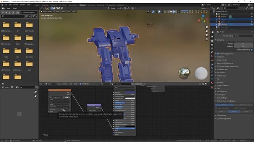Image resolution: width=254 pixels, height=142 pixels.
Task: Click the file browser refresh icon
Action: click(13, 13)
